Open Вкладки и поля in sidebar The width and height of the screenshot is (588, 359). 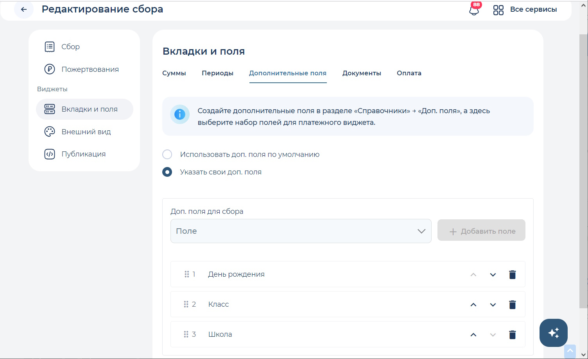tap(84, 109)
